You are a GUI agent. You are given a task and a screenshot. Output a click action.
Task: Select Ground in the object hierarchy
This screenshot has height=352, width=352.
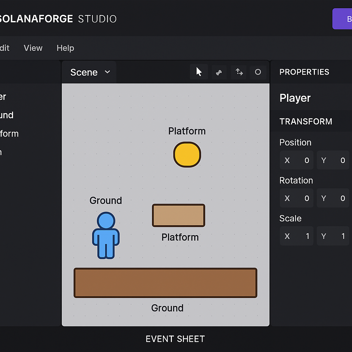click(x=7, y=115)
